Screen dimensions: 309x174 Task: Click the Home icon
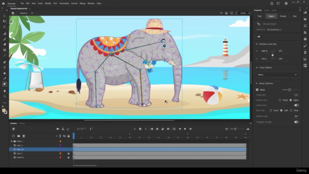click(3, 3)
